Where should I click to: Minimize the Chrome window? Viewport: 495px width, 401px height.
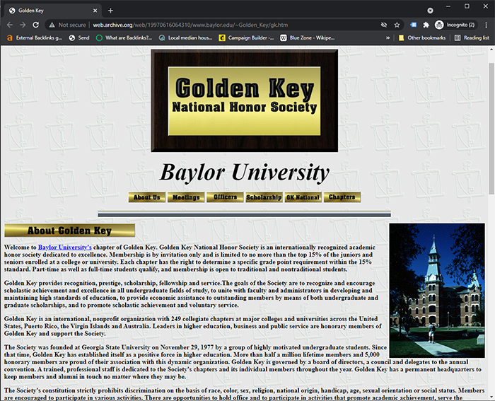pos(448,6)
